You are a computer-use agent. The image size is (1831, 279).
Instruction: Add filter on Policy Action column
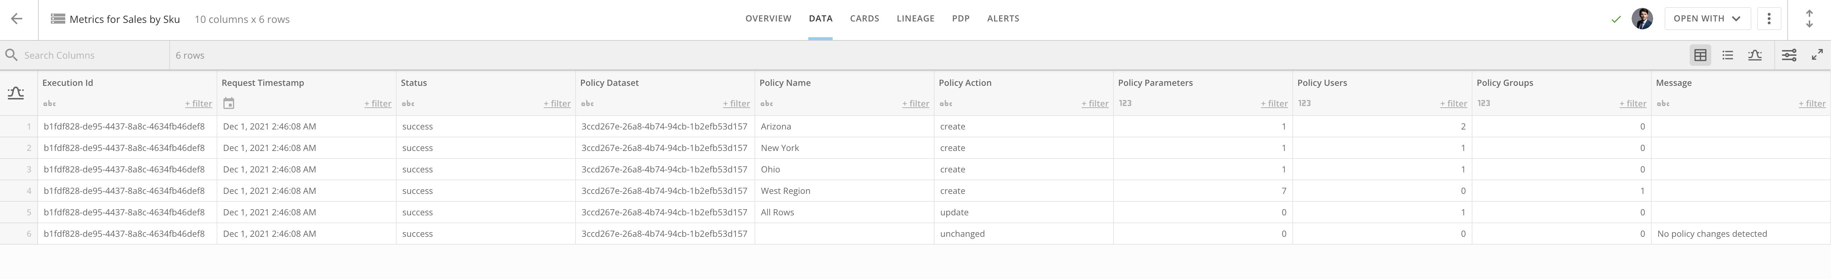[x=1094, y=103]
